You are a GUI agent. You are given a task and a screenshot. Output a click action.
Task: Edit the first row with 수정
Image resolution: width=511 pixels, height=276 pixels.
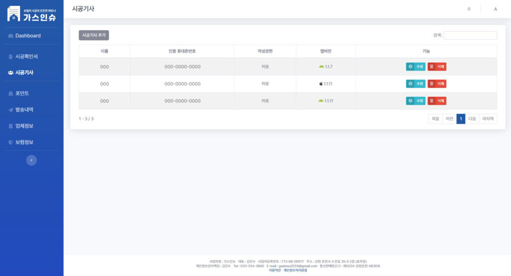point(416,66)
